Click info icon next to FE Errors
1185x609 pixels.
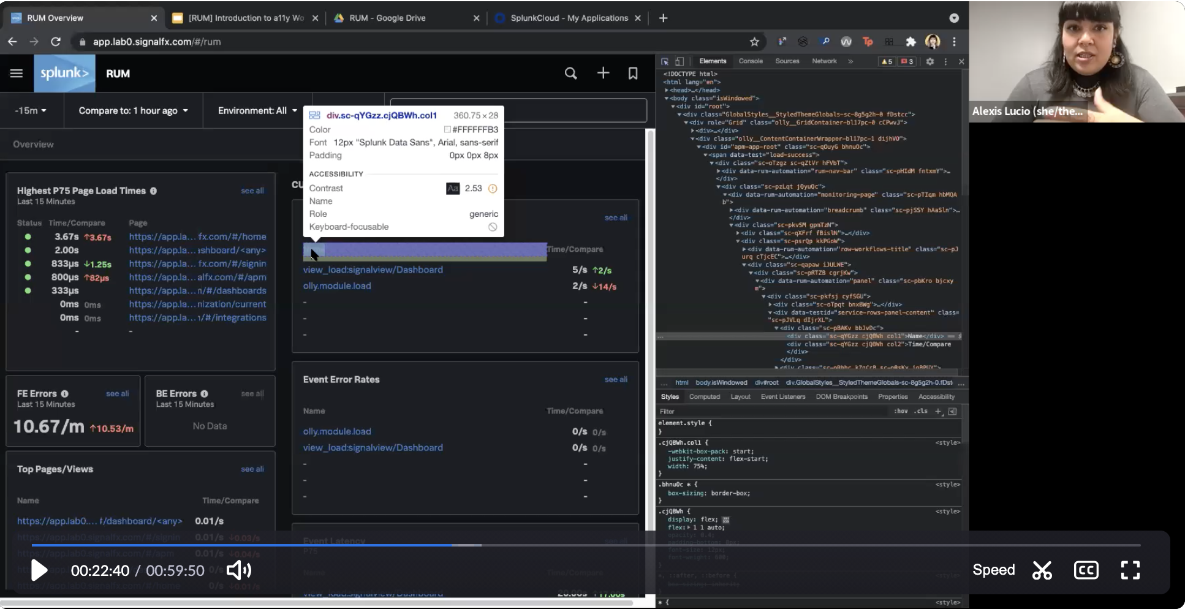[64, 393]
